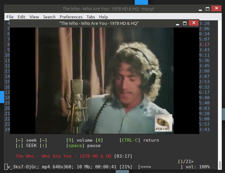The image size is (225, 173).
Task: Click list row number 12
Action: (7, 66)
